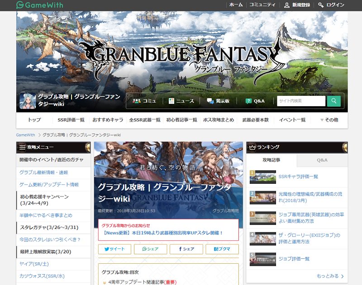Click the News更新 スタレ開催 announcement link
The width and height of the screenshot is (362, 285).
pyautogui.click(x=162, y=233)
